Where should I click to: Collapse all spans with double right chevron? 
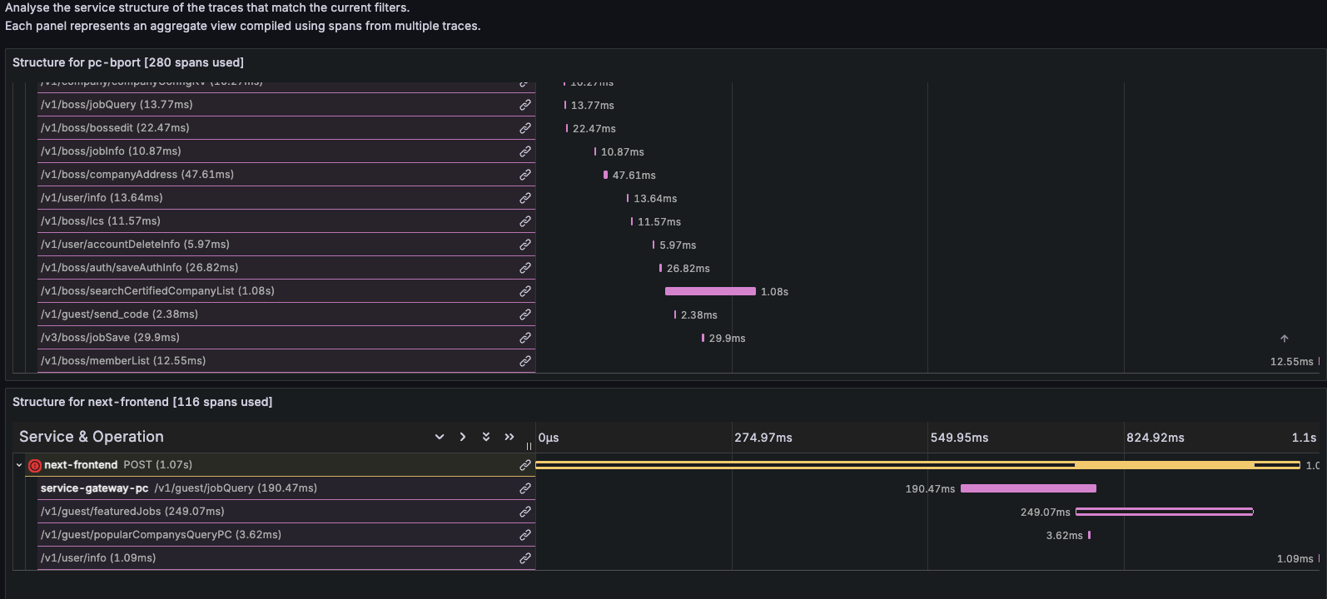coord(509,437)
